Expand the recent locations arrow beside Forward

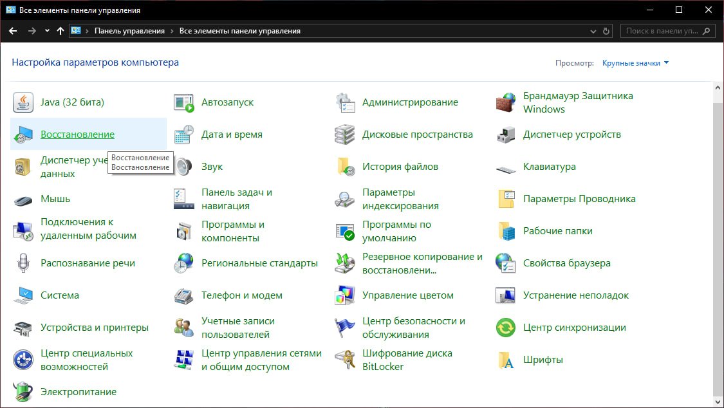click(47, 31)
